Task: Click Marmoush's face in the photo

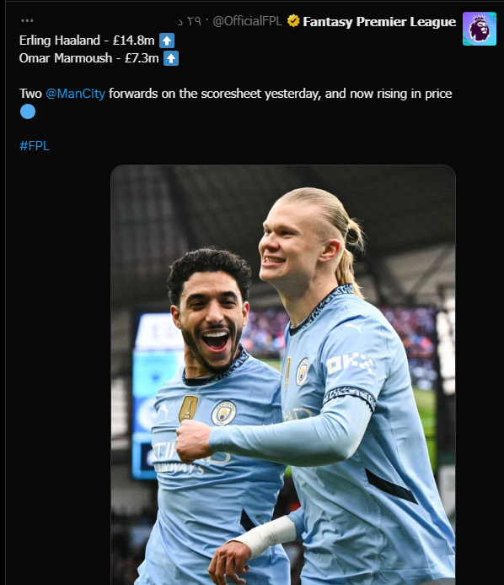Action: pos(212,317)
